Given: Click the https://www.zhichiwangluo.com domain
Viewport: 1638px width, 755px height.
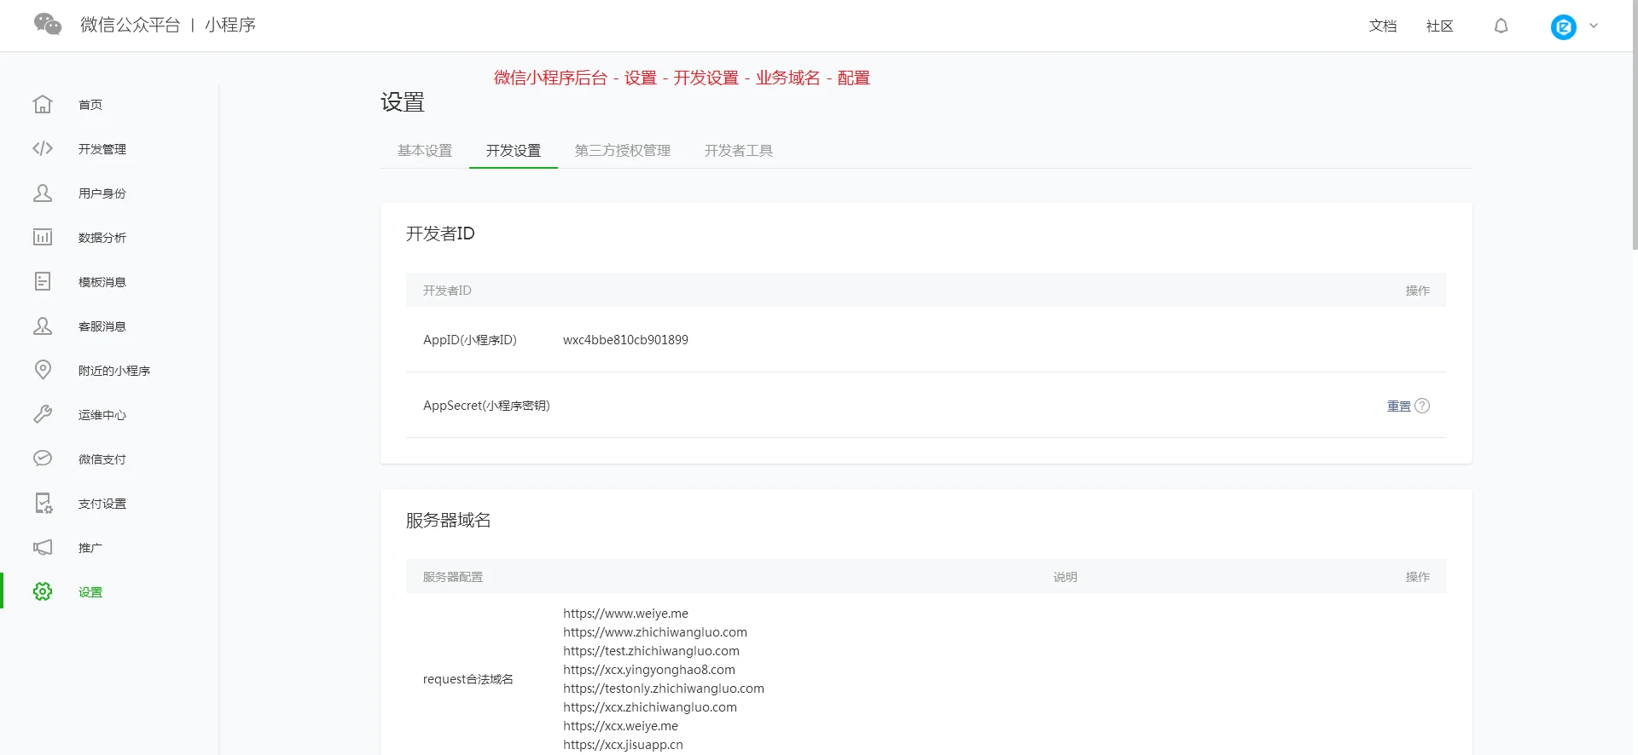Looking at the screenshot, I should point(655,632).
